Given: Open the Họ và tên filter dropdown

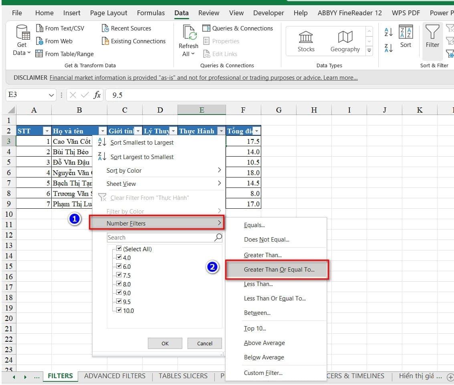Looking at the screenshot, I should [103, 131].
